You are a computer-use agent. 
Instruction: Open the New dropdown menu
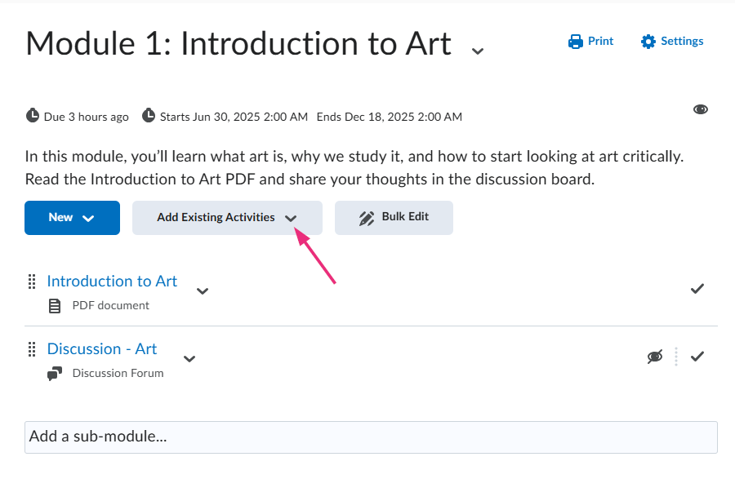pos(72,218)
